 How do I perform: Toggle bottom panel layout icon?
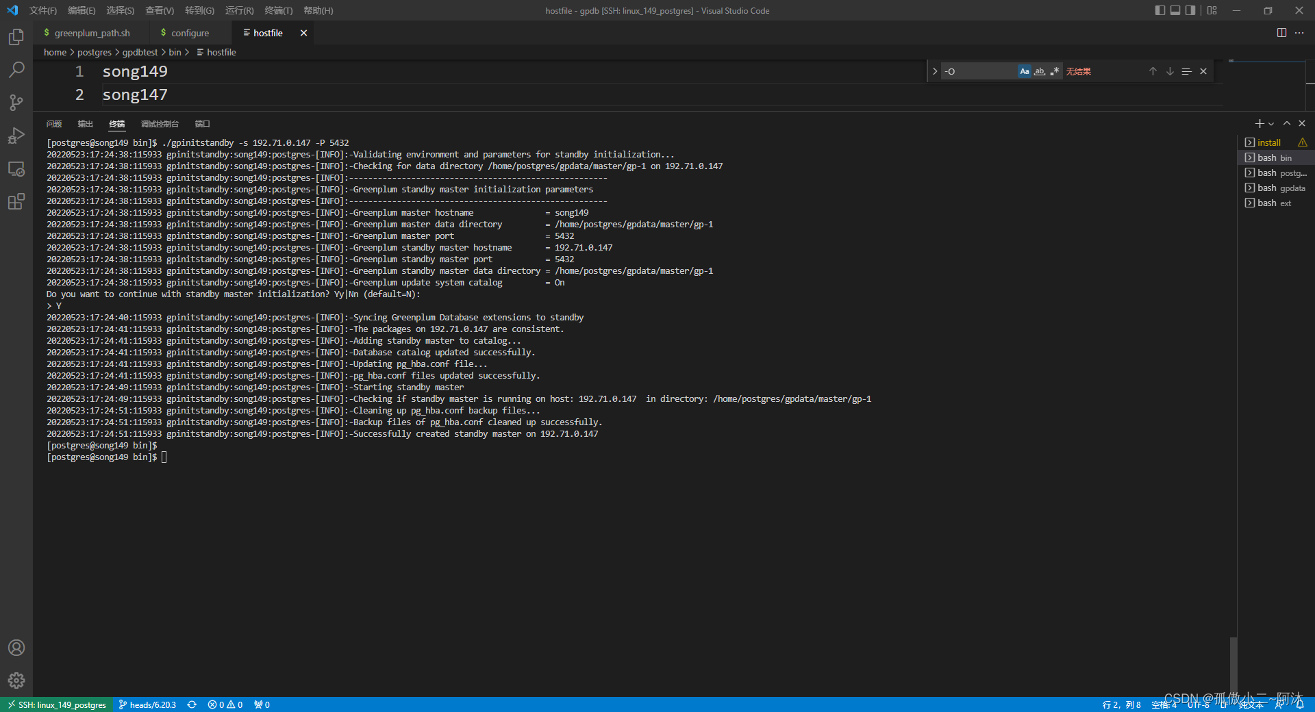(1175, 10)
